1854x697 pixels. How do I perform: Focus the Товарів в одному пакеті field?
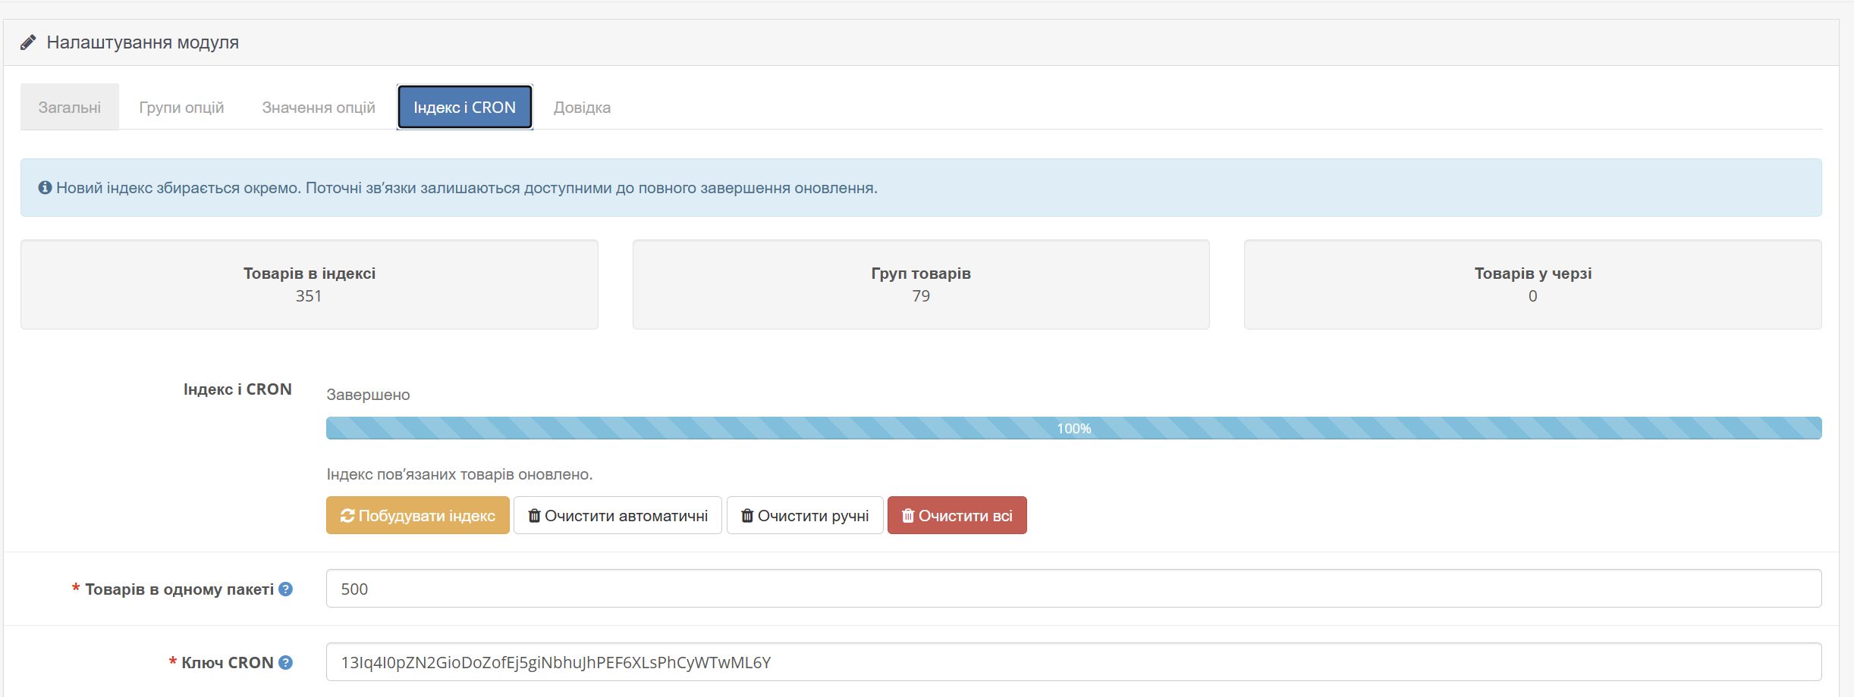1074,589
